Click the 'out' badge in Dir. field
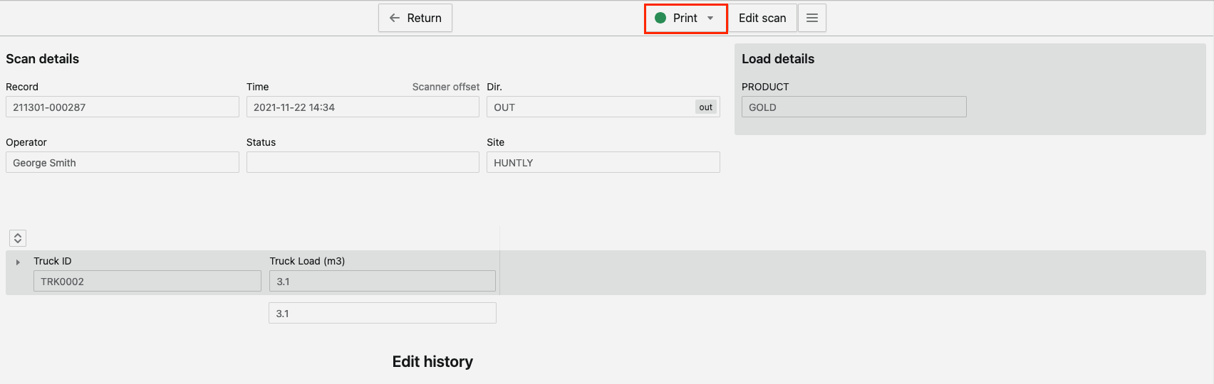 (x=705, y=107)
